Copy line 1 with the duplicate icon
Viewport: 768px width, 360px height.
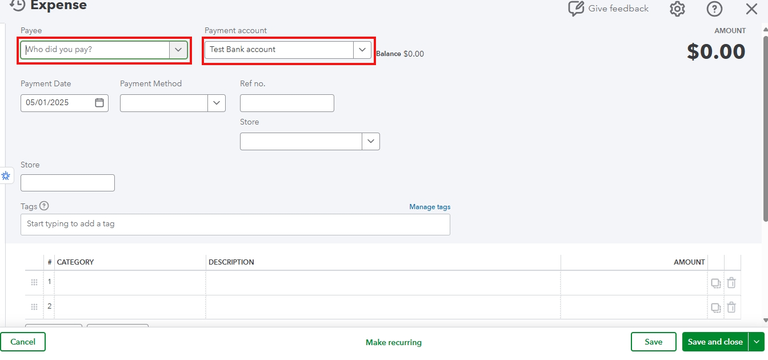pos(715,283)
